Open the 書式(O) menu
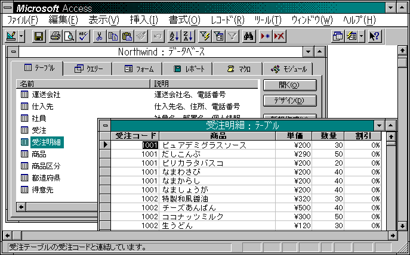This screenshot has height=255, width=410. coord(184,20)
